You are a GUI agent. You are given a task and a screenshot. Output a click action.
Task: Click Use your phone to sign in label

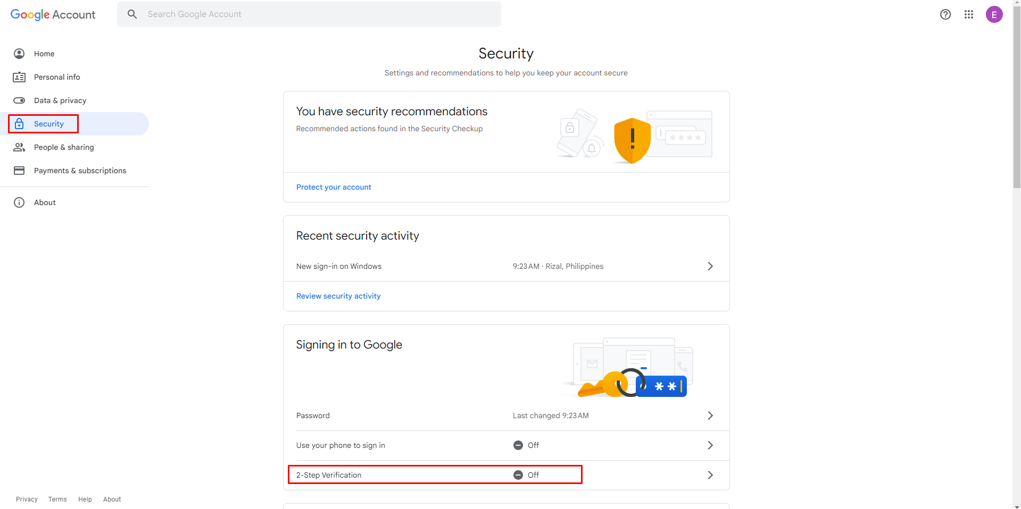coord(341,445)
